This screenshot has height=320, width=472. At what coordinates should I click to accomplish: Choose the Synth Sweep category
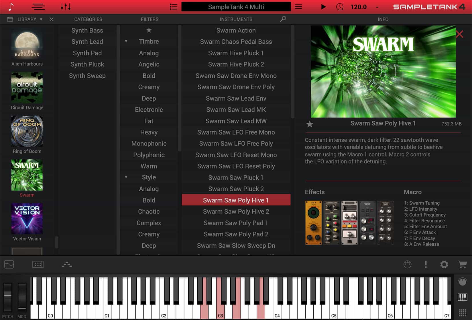[x=87, y=76]
